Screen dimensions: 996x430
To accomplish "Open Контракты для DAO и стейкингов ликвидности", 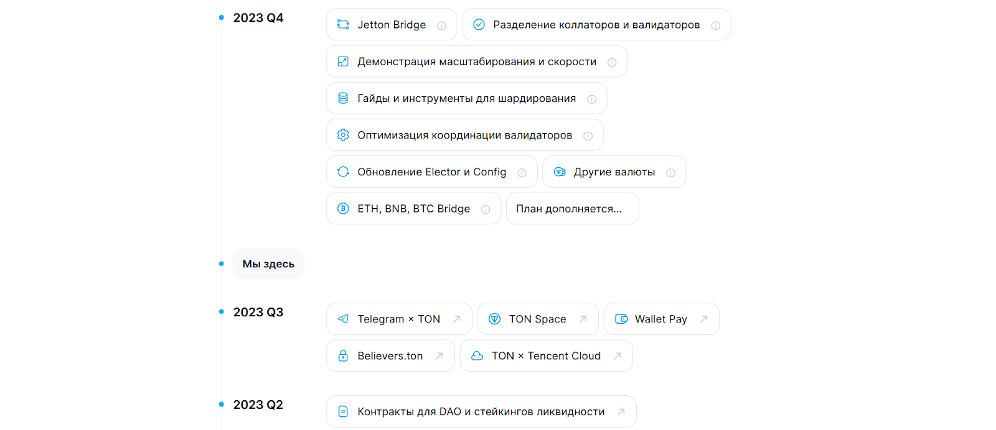I will tap(481, 411).
